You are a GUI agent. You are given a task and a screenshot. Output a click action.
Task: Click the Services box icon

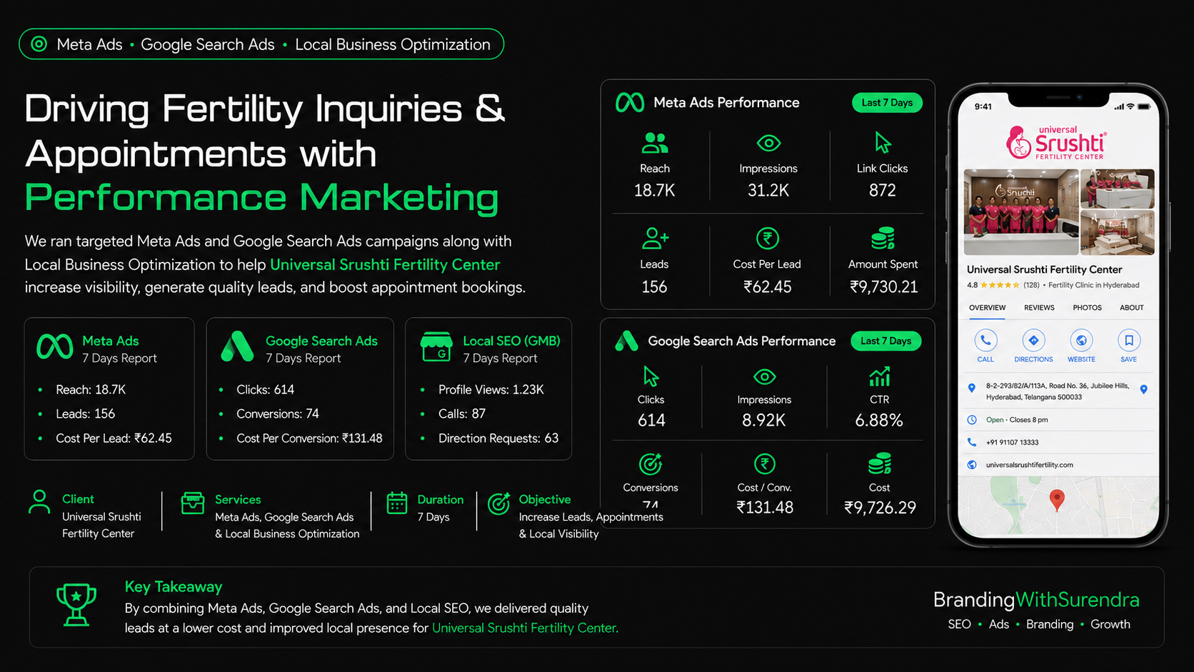pyautogui.click(x=193, y=503)
